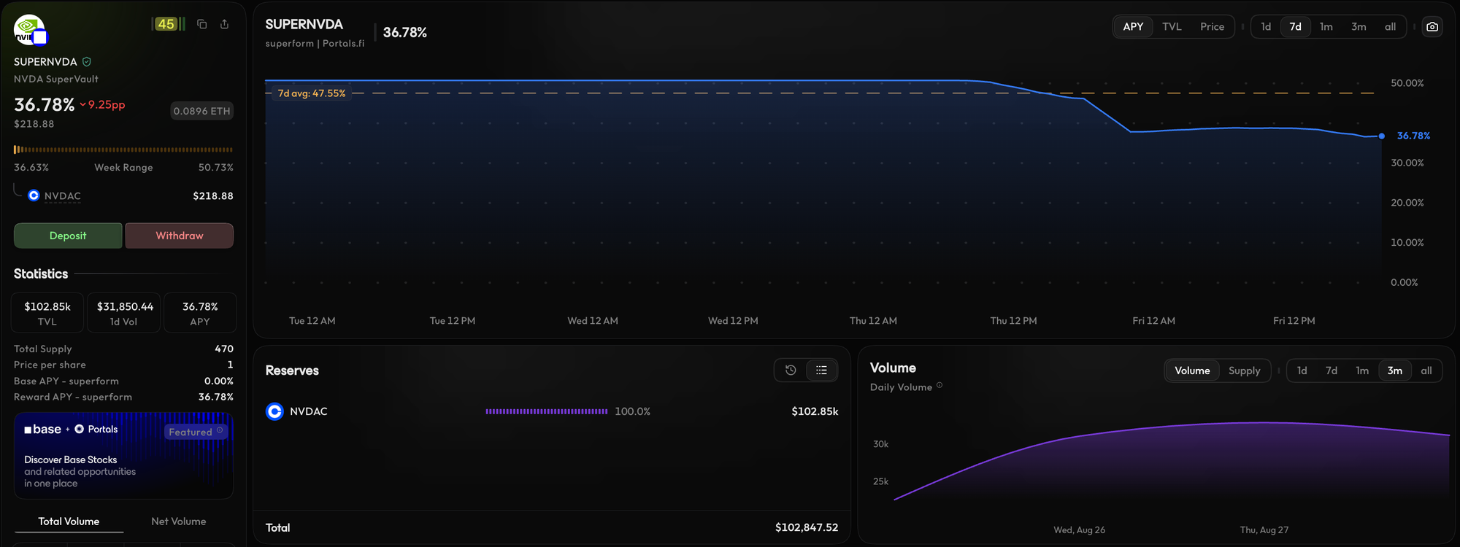This screenshot has height=547, width=1460.
Task: Open Reserves history clock icon
Action: 791,371
